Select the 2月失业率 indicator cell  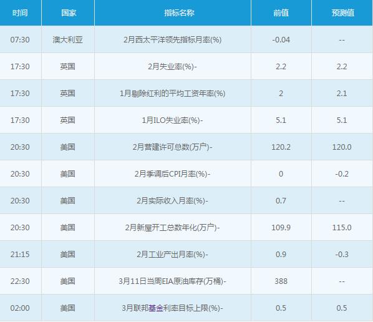pos(172,67)
